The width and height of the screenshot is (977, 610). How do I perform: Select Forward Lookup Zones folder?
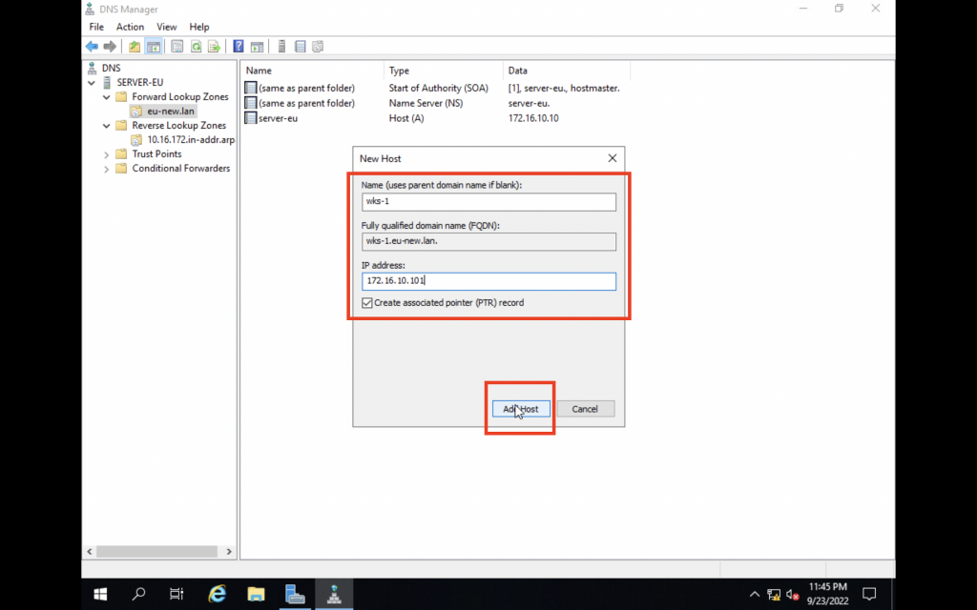coord(180,97)
